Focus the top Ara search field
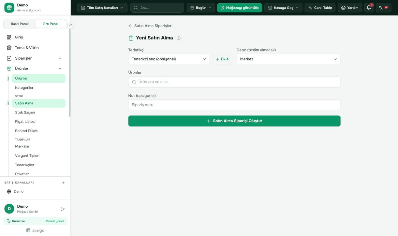Viewport: 398px width, 236px height. click(157, 8)
